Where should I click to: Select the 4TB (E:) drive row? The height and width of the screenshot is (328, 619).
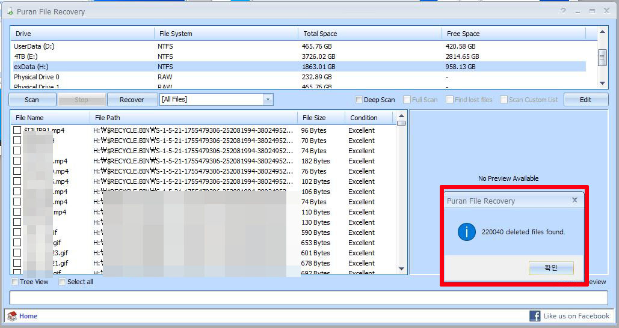point(299,56)
